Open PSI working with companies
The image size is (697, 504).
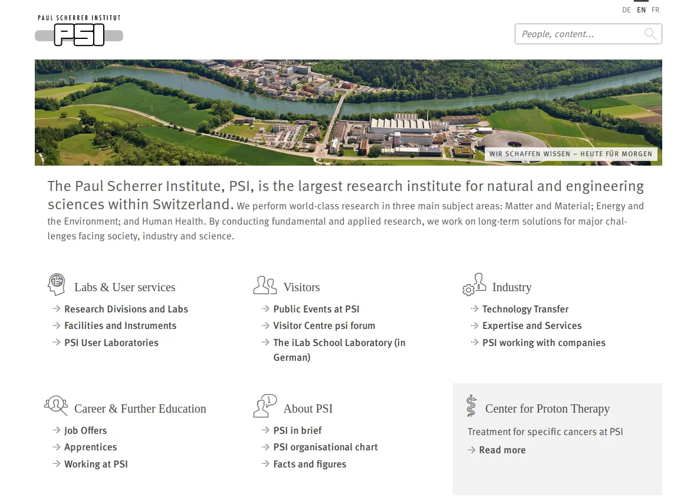[544, 342]
